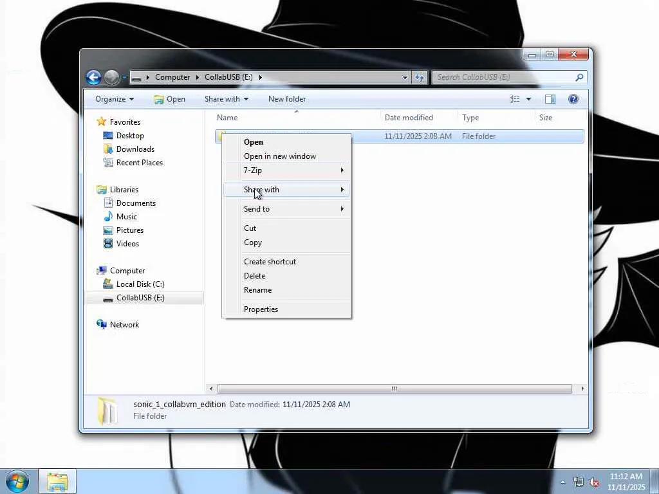
Task: Show hidden tray icons arrow
Action: pyautogui.click(x=562, y=482)
